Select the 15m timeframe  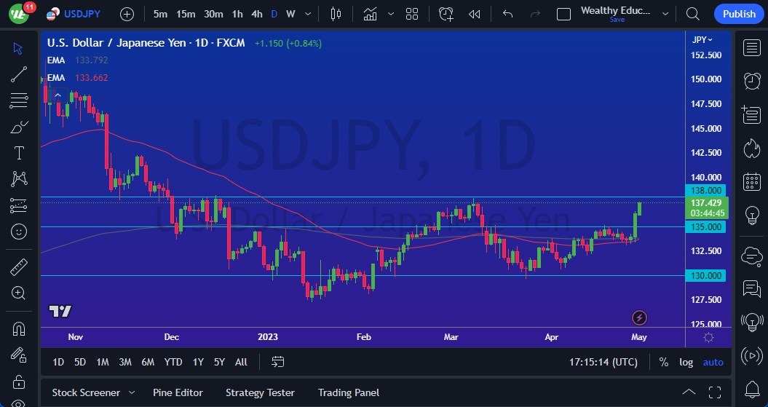[186, 15]
